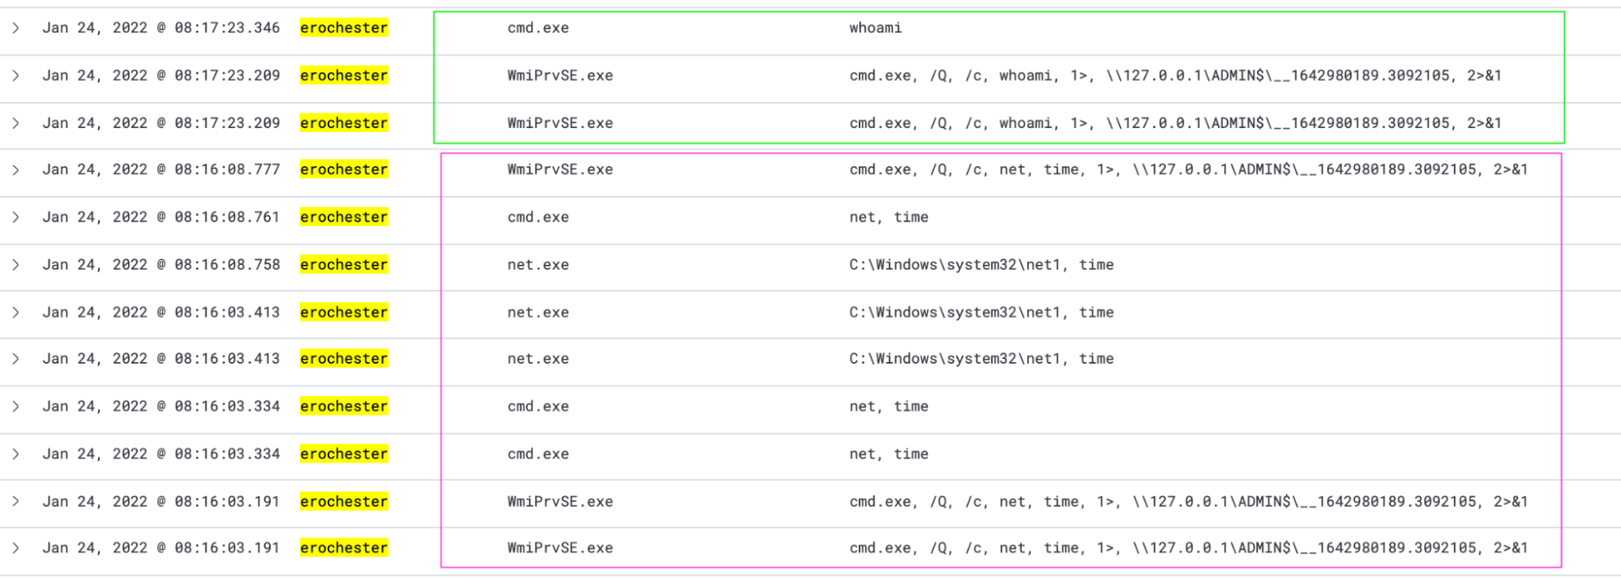Click net, time arguments at 08:16:08.761

pos(889,218)
